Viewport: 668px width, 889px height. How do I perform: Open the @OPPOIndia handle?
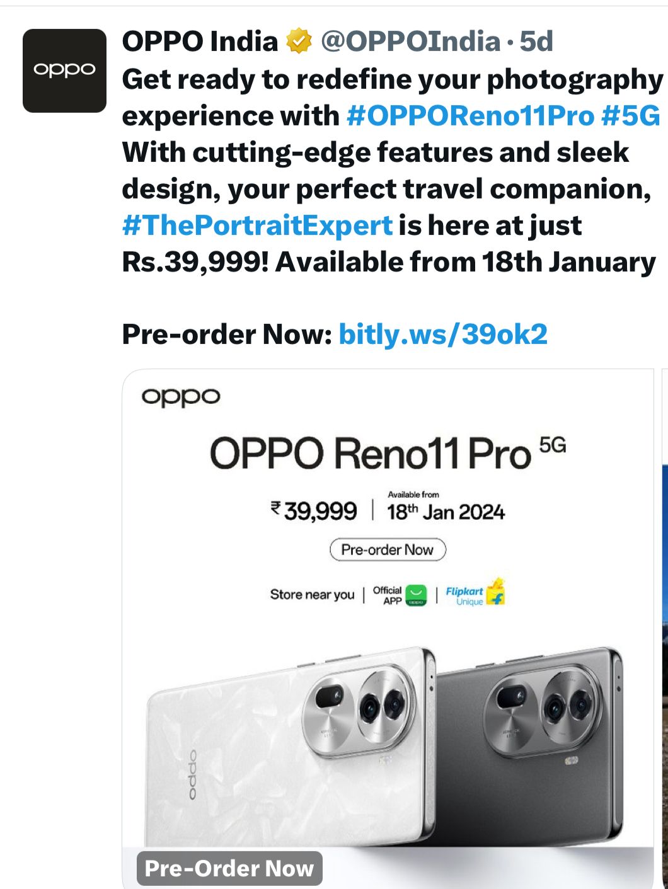410,42
